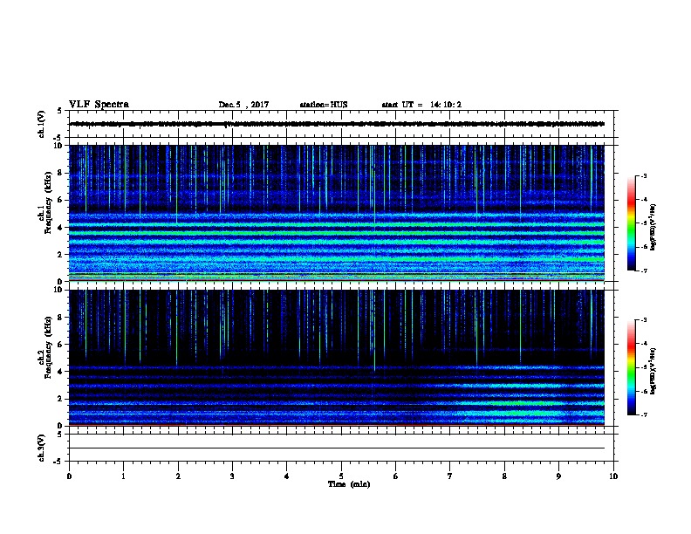The image size is (691, 534).
Task: Click the 'station=HUS' header label
Action: click(324, 105)
